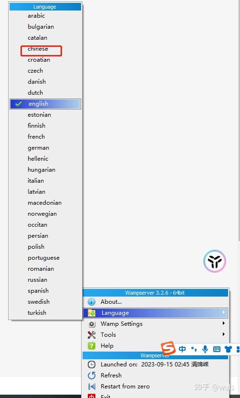Expand the Tools submenu arrow
Screen dimensions: 240x398
(x=224, y=334)
